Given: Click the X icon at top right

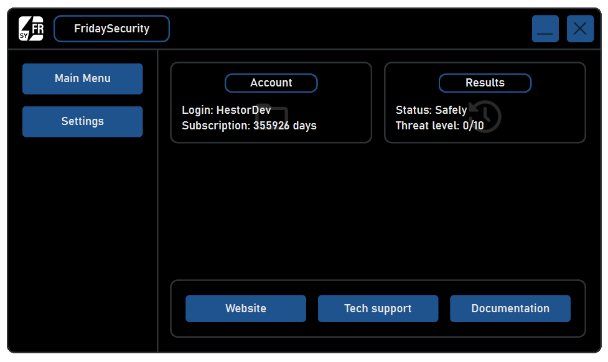Looking at the screenshot, I should pos(579,29).
